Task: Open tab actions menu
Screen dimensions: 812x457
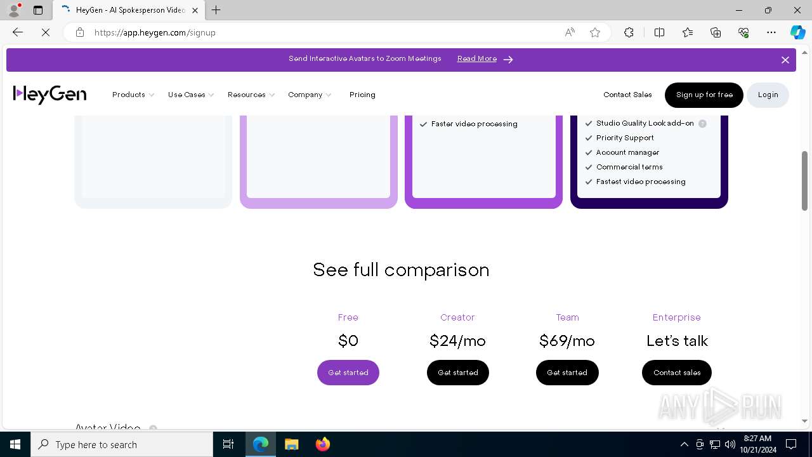Action: tap(38, 10)
